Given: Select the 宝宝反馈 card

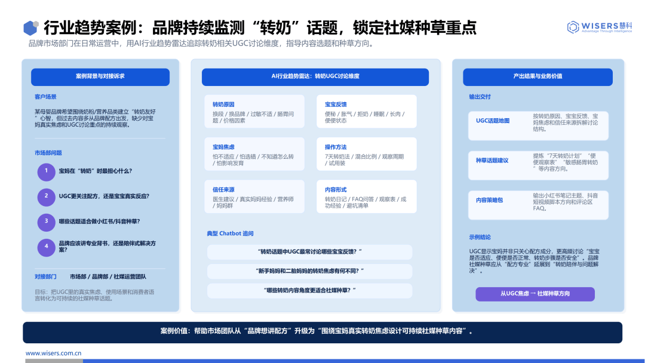Looking at the screenshot, I should click(x=367, y=112).
